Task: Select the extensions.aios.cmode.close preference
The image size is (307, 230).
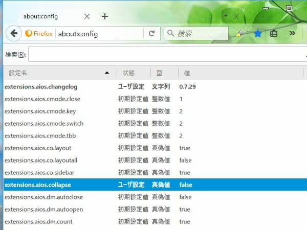Action: (155, 99)
